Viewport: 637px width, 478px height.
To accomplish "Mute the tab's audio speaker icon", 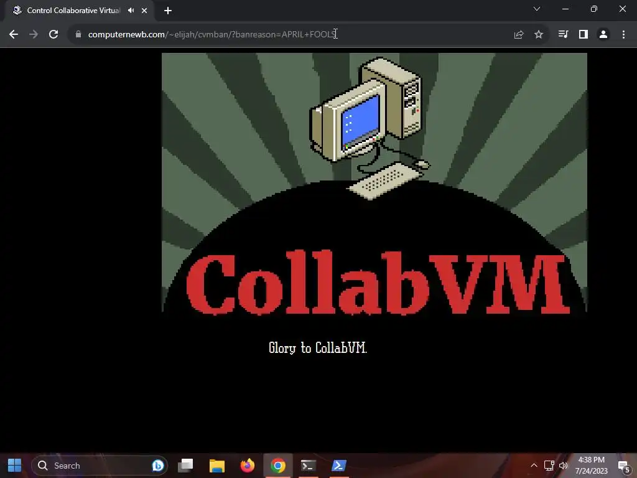I will 131,11.
